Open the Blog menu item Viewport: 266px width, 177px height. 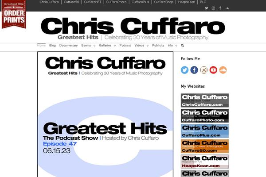point(52,46)
